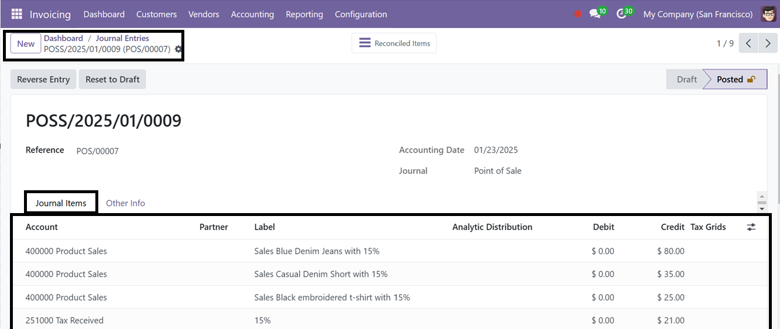780x329 pixels.
Task: Click the $ 35.00 credit amount
Action: point(671,274)
